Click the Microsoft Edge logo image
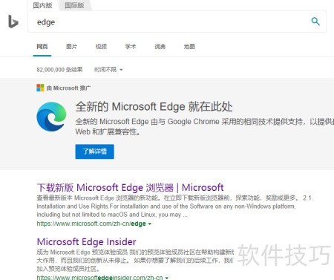This screenshot has height=280, width=334. pyautogui.click(x=51, y=117)
